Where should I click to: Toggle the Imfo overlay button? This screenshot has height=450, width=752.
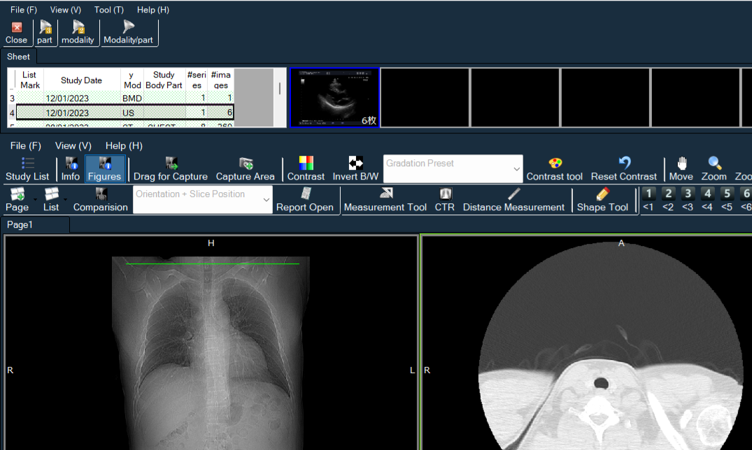71,168
